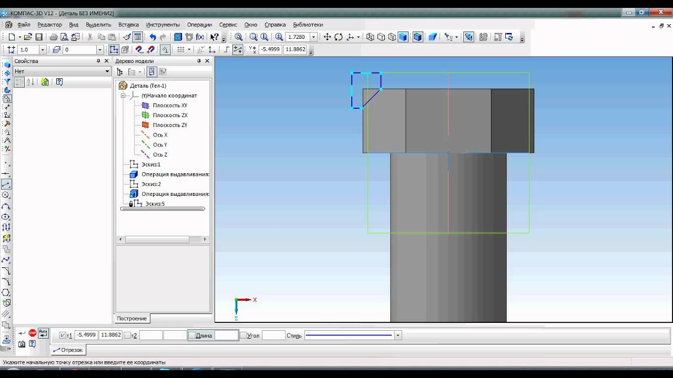The image size is (673, 378).
Task: Click the Open file folder icon
Action: tap(28, 37)
